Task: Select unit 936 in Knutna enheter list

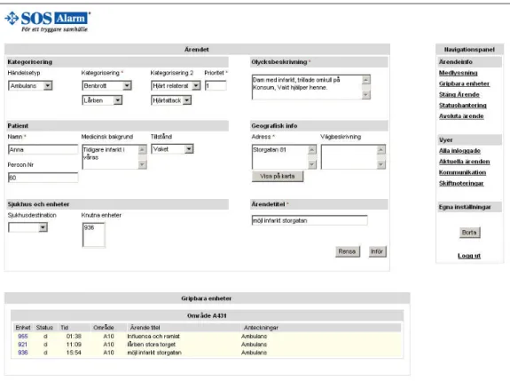Action: (89, 227)
